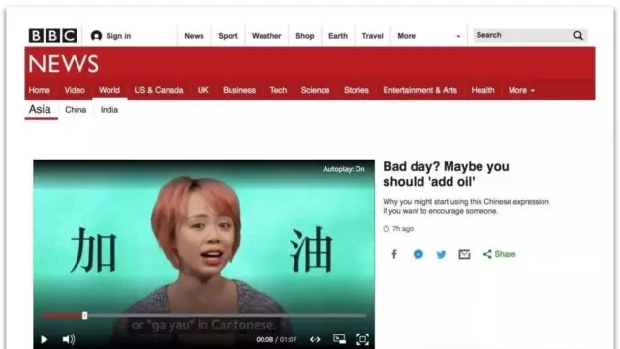Open the Health section

pyautogui.click(x=482, y=90)
